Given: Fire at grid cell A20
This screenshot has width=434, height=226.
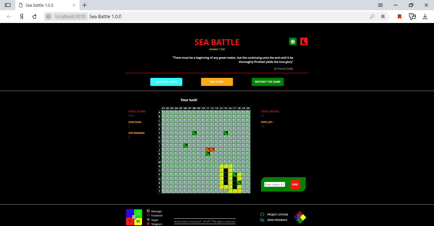Looking at the screenshot, I should click(248, 112).
